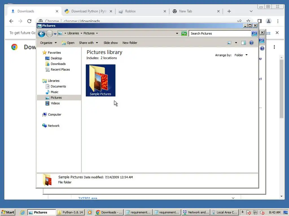Open the Windows Start menu
Screen dimensions: 289x216
(x=8, y=212)
